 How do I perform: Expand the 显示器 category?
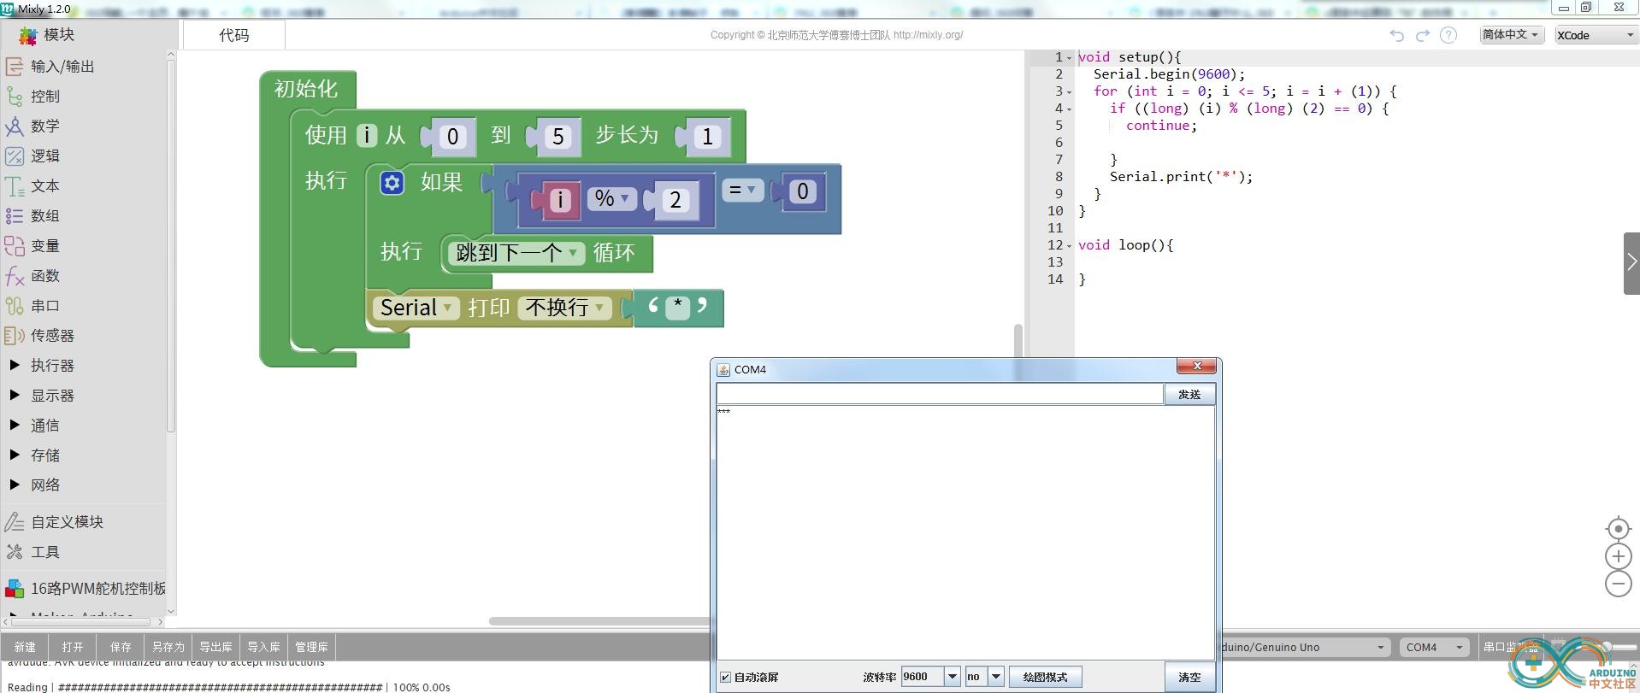click(15, 395)
